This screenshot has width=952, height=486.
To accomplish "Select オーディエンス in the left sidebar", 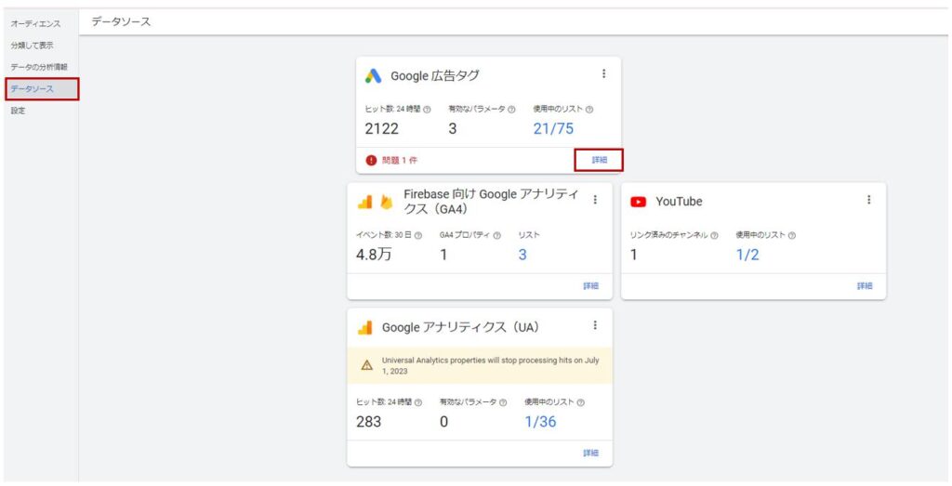I will pos(38,23).
